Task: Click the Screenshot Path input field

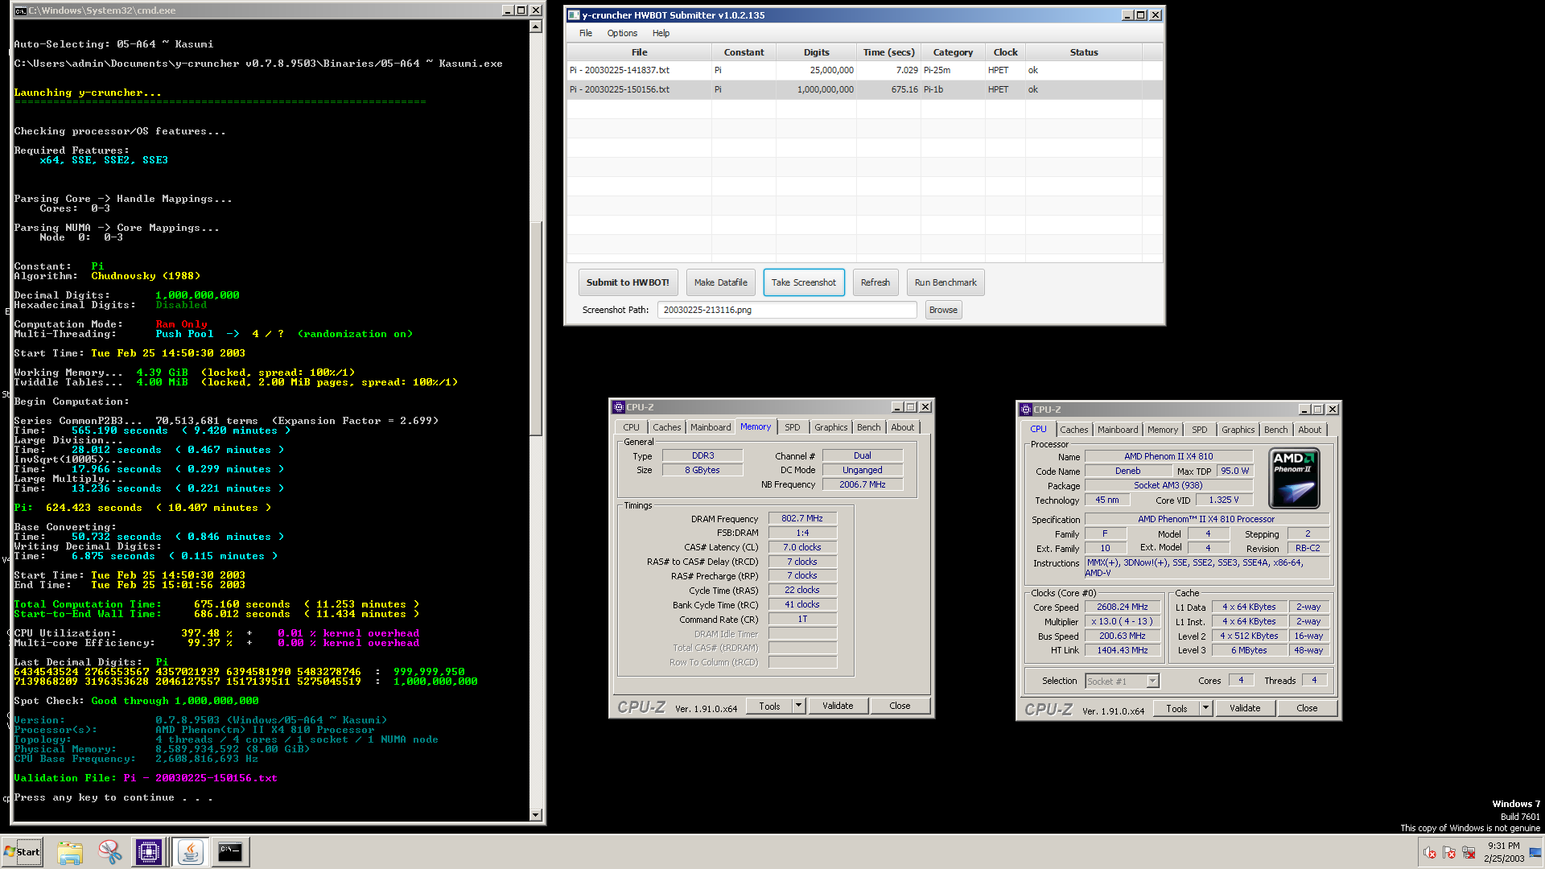Action: coord(787,310)
